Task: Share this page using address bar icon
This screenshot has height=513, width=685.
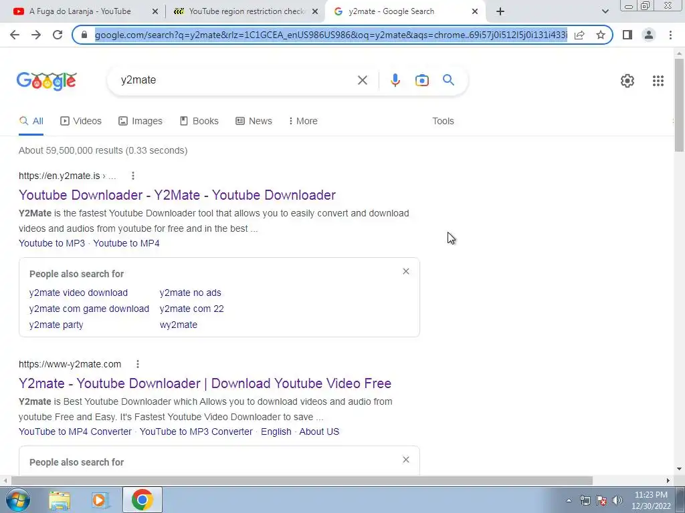Action: (x=579, y=35)
